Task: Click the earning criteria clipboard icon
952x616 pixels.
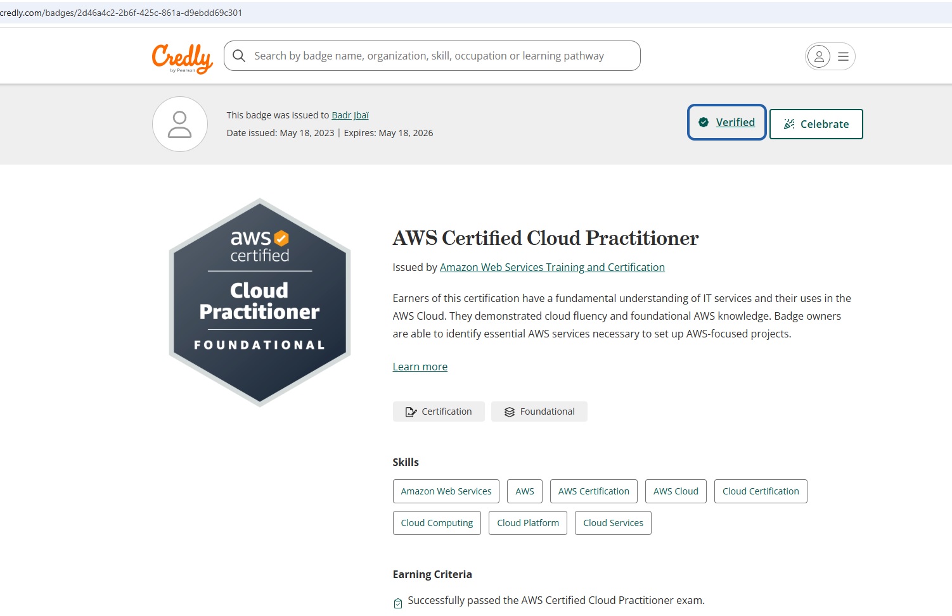Action: [398, 603]
